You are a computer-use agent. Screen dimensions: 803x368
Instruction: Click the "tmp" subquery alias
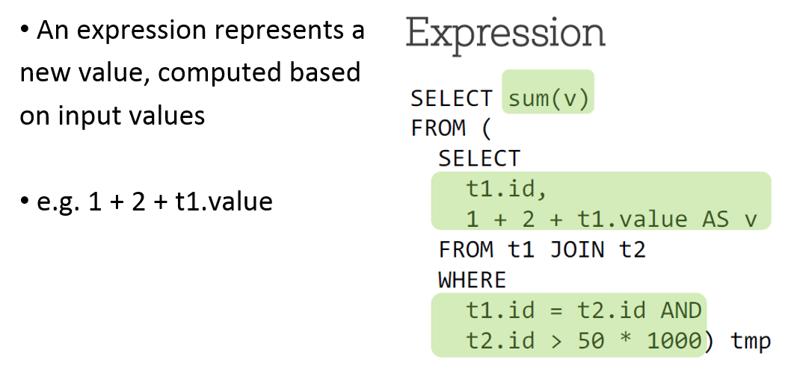(x=750, y=341)
